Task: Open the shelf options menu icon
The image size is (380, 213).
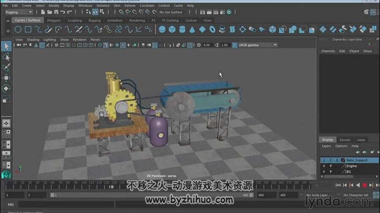Action: (8, 31)
